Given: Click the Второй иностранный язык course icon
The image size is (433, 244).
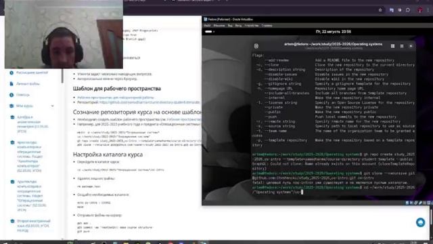Looking at the screenshot, I should [12, 222].
